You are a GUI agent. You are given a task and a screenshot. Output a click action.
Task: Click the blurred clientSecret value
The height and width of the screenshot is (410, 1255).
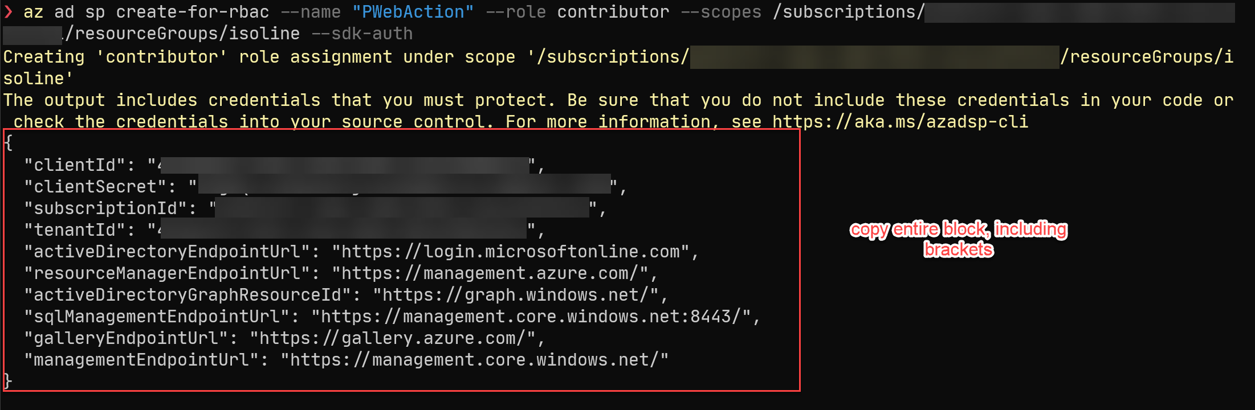pyautogui.click(x=404, y=185)
